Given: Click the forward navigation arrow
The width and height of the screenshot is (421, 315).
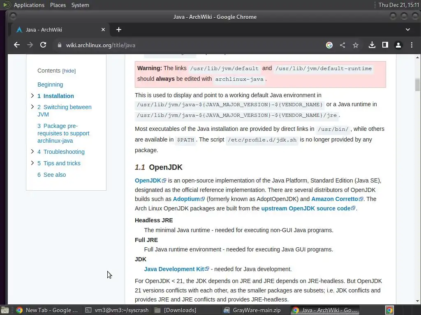Looking at the screenshot, I should pyautogui.click(x=30, y=45).
